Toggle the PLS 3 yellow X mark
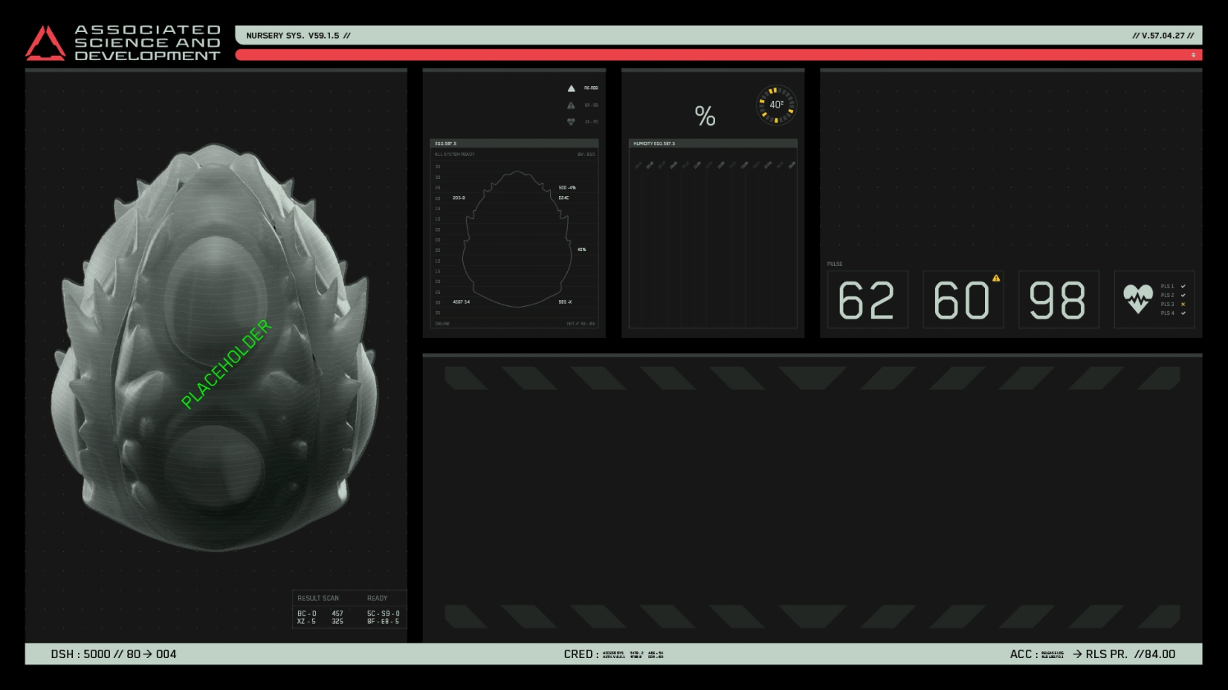Image resolution: width=1228 pixels, height=690 pixels. (x=1183, y=305)
